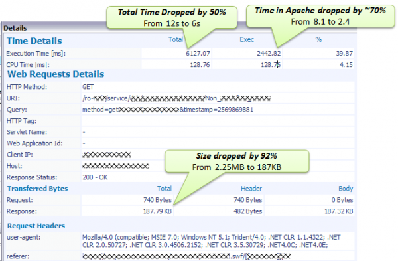Select Request total 740 Bytes value
The width and height of the screenshot is (398, 261).
(158, 200)
